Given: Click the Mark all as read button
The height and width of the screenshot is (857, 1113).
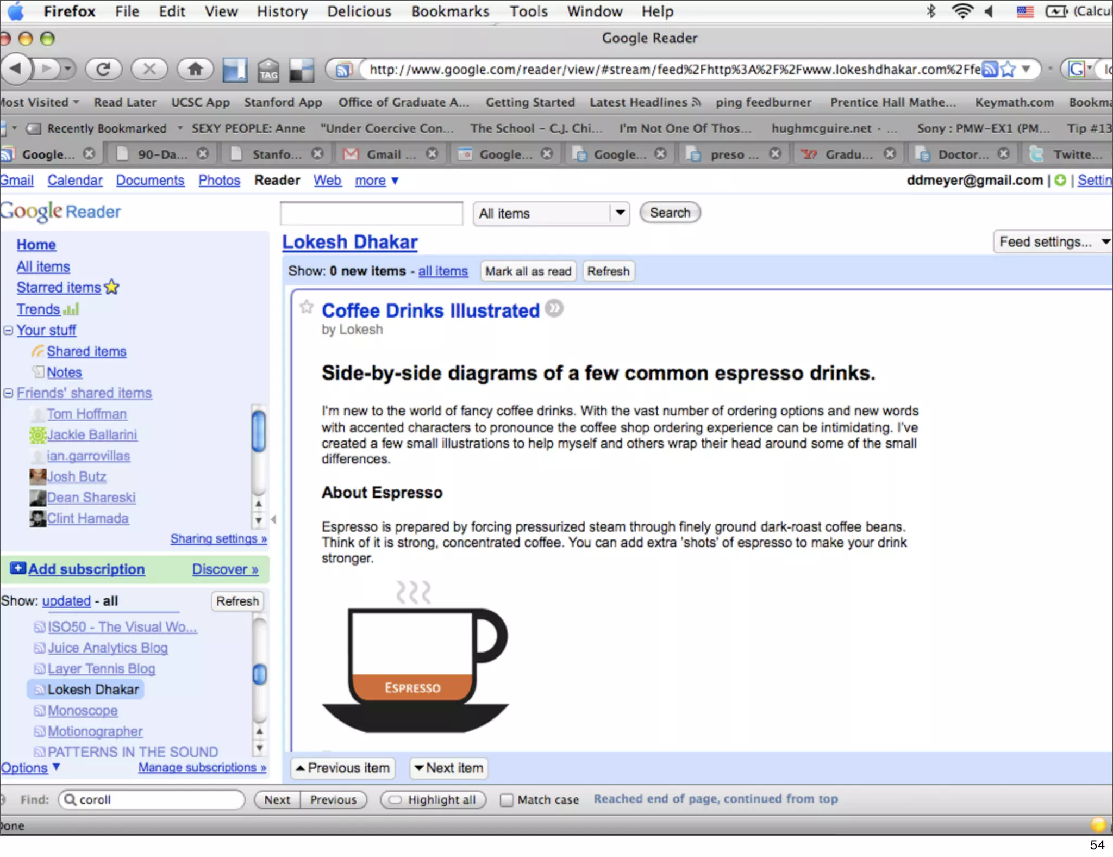Looking at the screenshot, I should (x=528, y=271).
